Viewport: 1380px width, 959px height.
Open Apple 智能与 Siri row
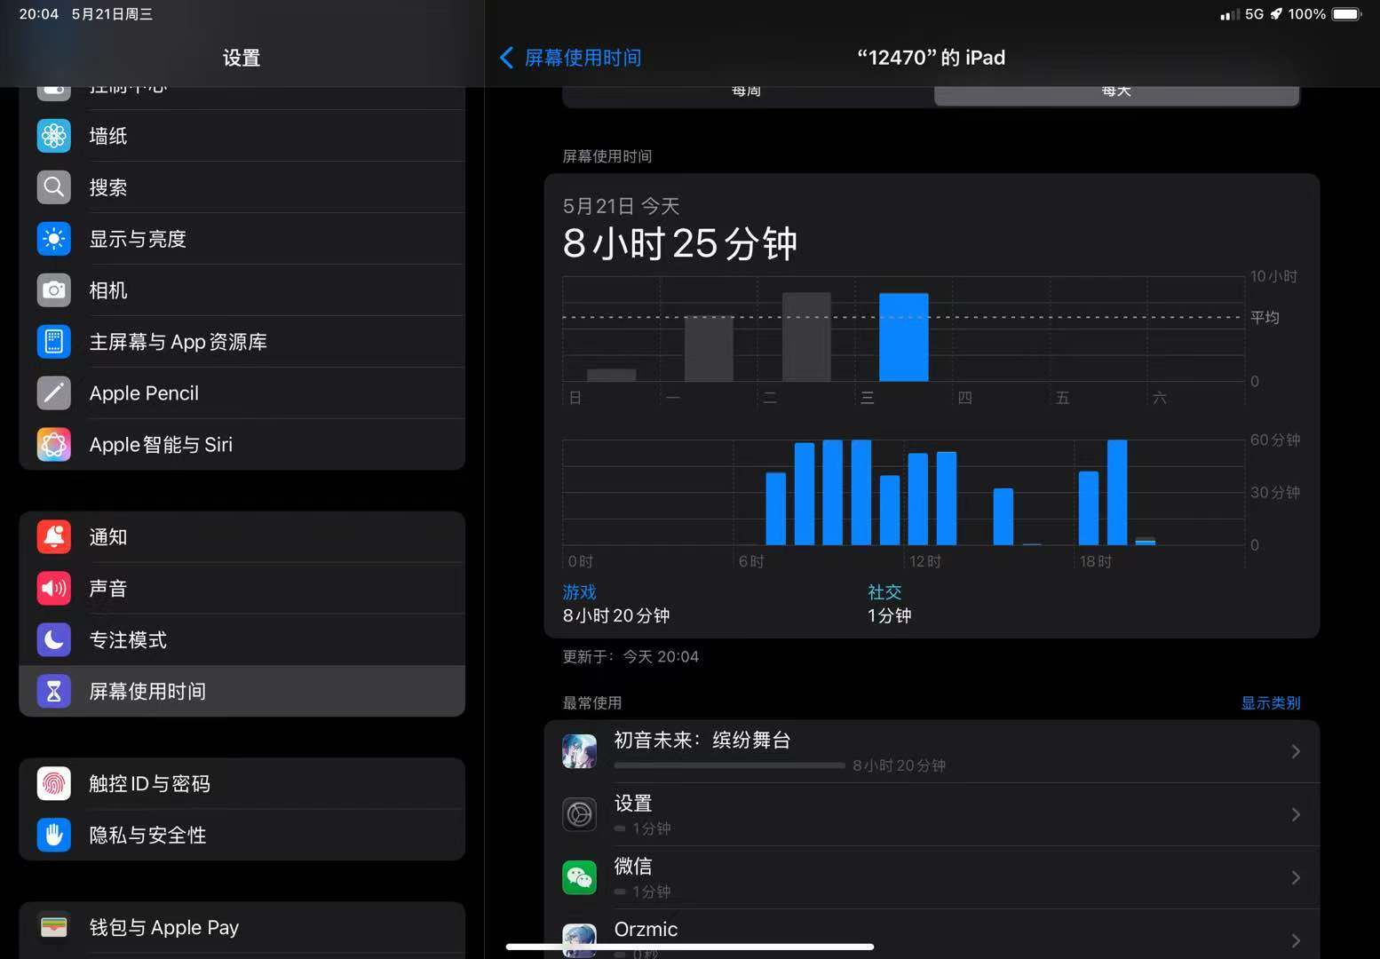tap(242, 445)
